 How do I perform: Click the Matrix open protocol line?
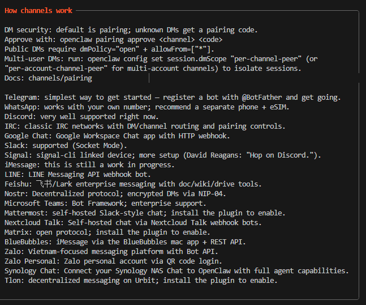click(107, 232)
